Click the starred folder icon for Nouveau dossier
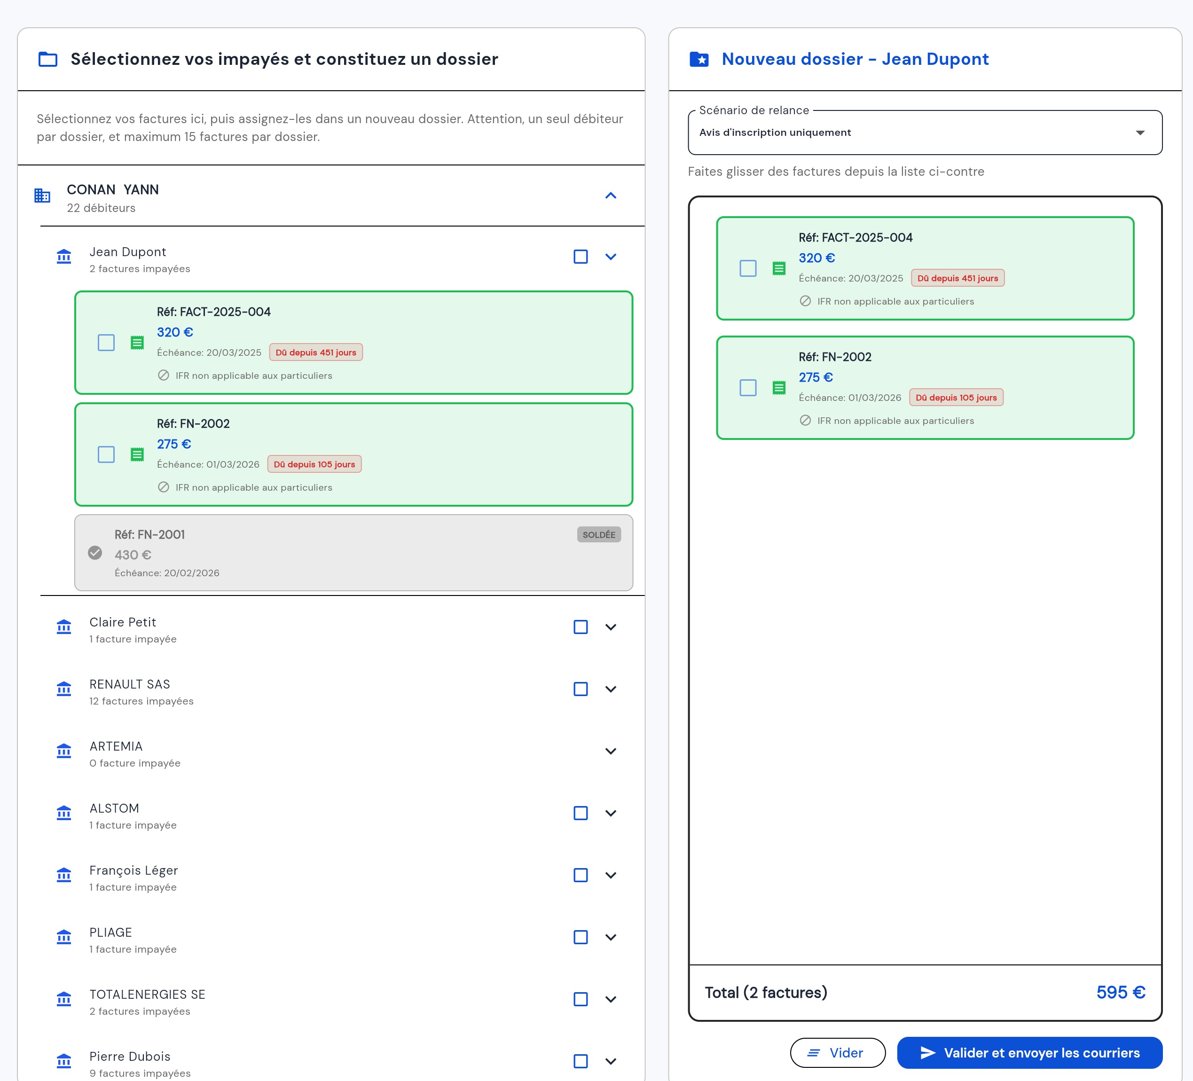Screen dimensions: 1193x1081 [x=699, y=59]
